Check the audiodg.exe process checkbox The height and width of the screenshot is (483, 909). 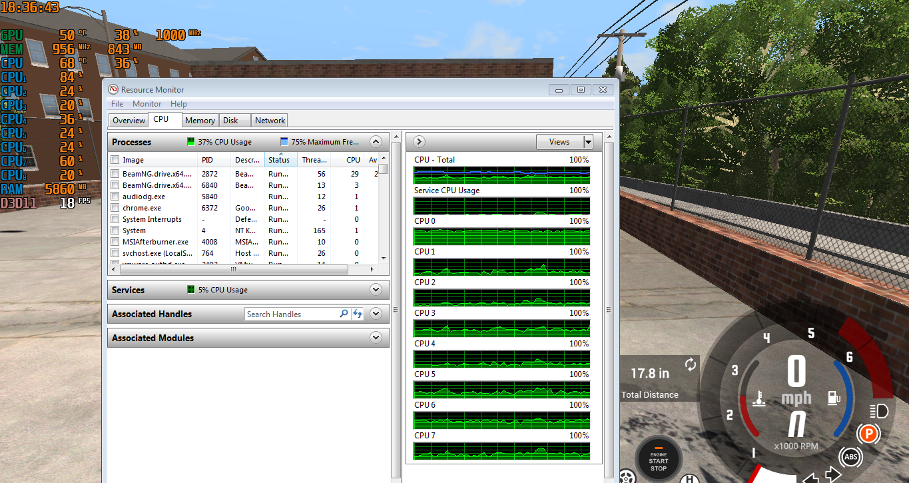115,197
